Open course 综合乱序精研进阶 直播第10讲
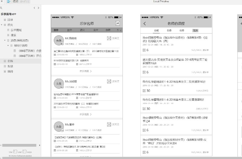The image size is (242, 159). tap(174, 82)
